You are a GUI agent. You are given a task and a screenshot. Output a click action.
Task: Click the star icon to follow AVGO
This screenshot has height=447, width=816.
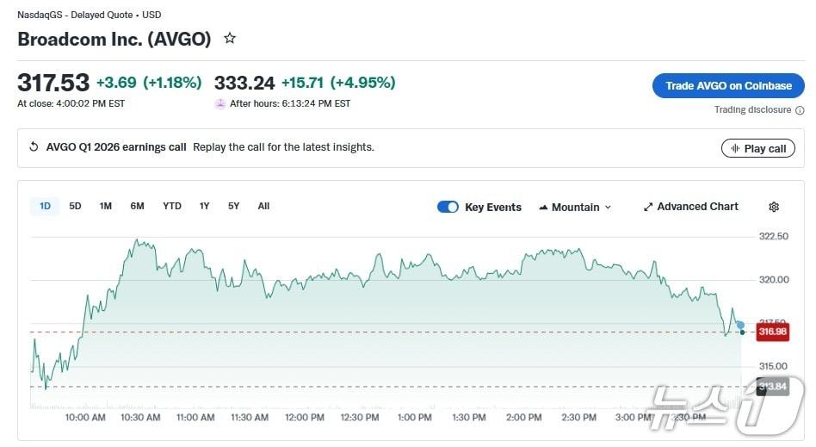(230, 39)
